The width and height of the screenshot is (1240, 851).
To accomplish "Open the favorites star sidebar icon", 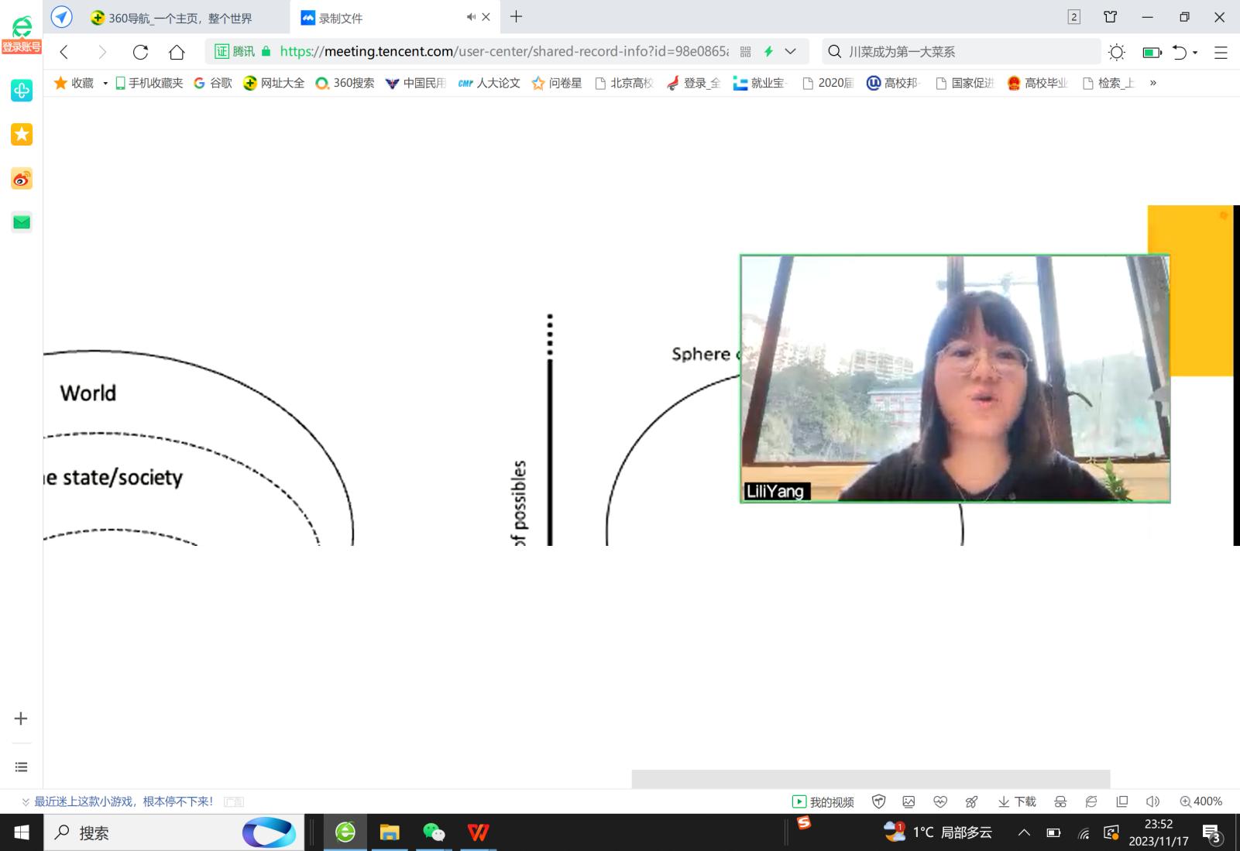I will coord(22,135).
